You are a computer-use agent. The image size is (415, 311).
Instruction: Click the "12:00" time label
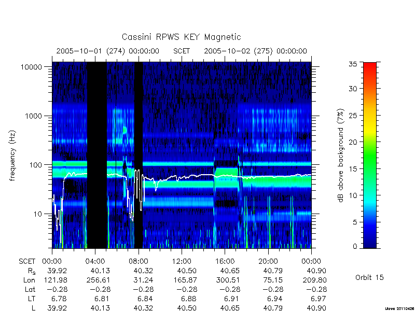(182, 262)
